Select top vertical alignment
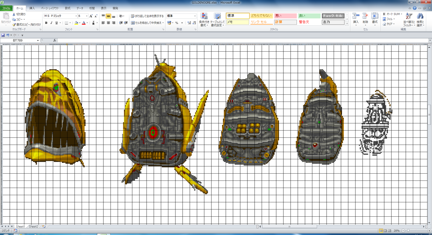The image size is (432, 235). (x=103, y=16)
